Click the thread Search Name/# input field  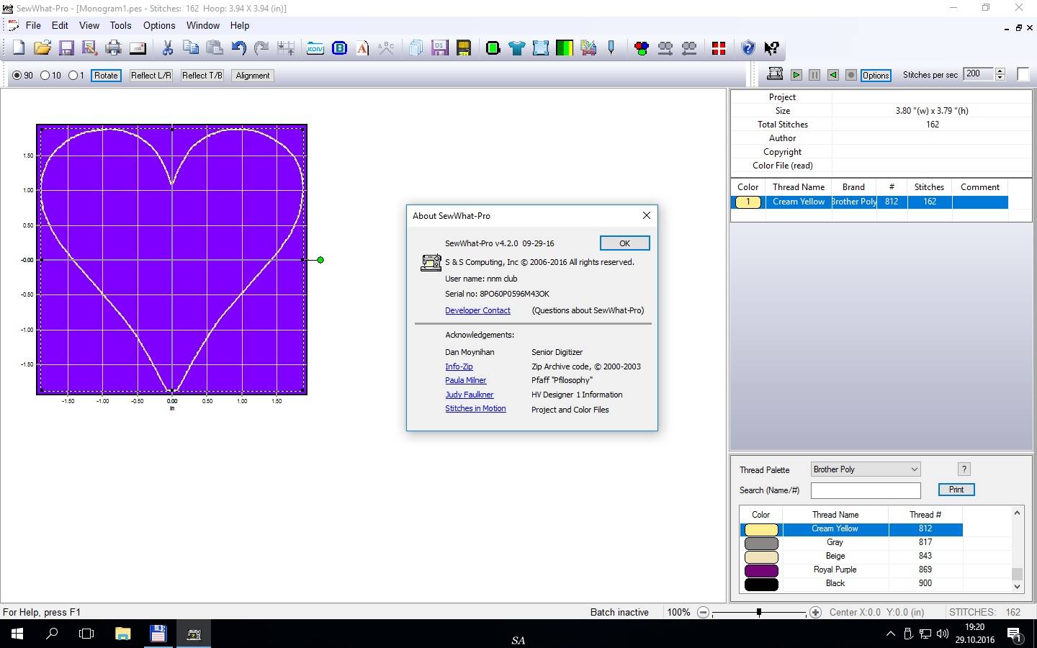pos(866,490)
